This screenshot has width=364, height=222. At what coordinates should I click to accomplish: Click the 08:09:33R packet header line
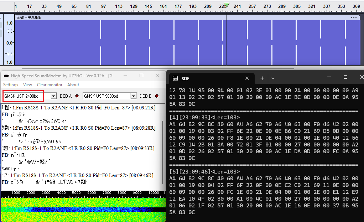coord(78,148)
